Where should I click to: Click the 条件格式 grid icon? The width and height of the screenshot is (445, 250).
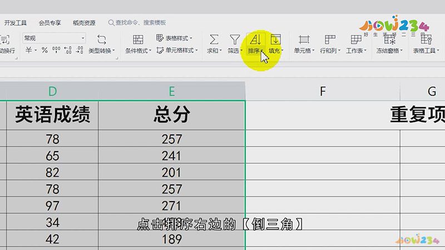pos(138,39)
